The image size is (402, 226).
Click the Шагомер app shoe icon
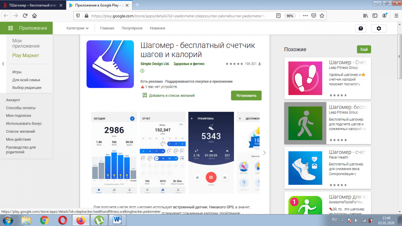110,64
